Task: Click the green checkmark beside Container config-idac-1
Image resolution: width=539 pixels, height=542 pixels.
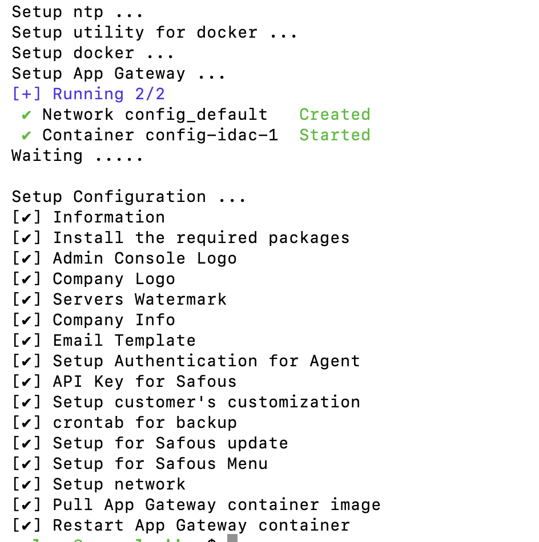Action: point(26,135)
